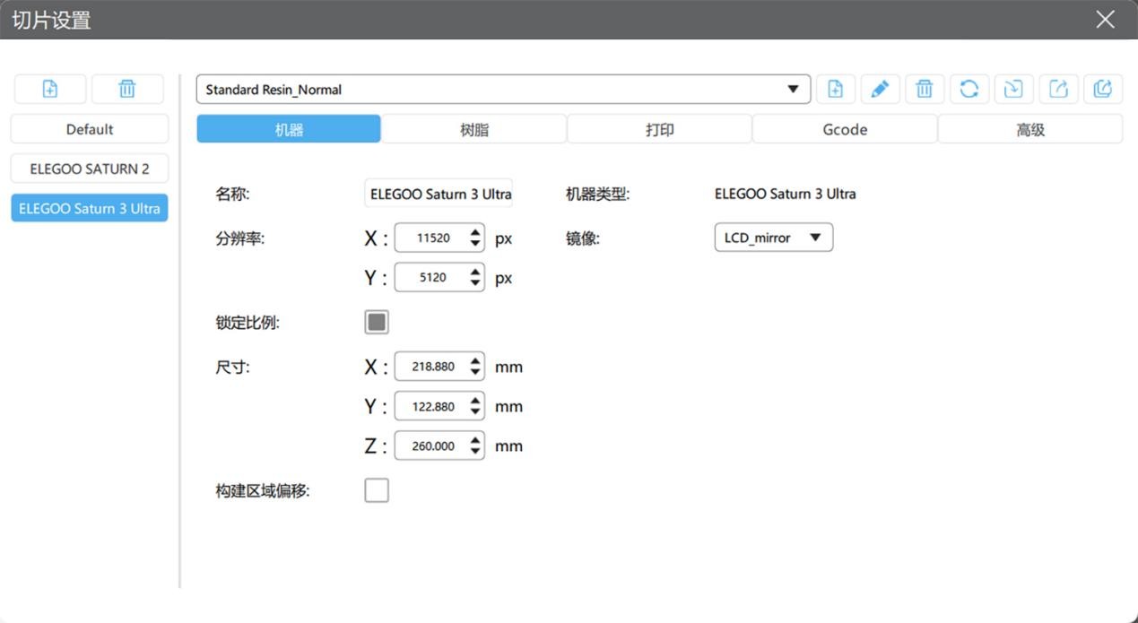Increase the Z size stepper value
Image resolution: width=1138 pixels, height=623 pixels.
tap(475, 439)
